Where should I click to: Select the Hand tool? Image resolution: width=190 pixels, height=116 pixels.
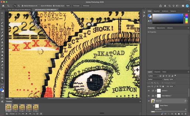coord(2,78)
